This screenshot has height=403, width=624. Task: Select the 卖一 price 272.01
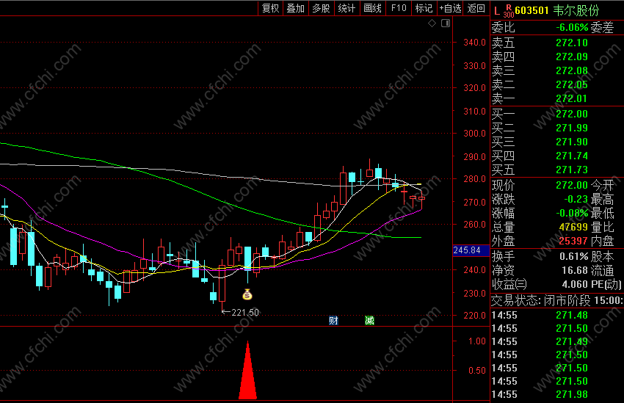tap(571, 98)
